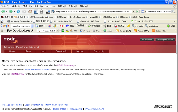178x112 pixels.
Task: Click the Delicious TAG icon
Action: click(41, 12)
